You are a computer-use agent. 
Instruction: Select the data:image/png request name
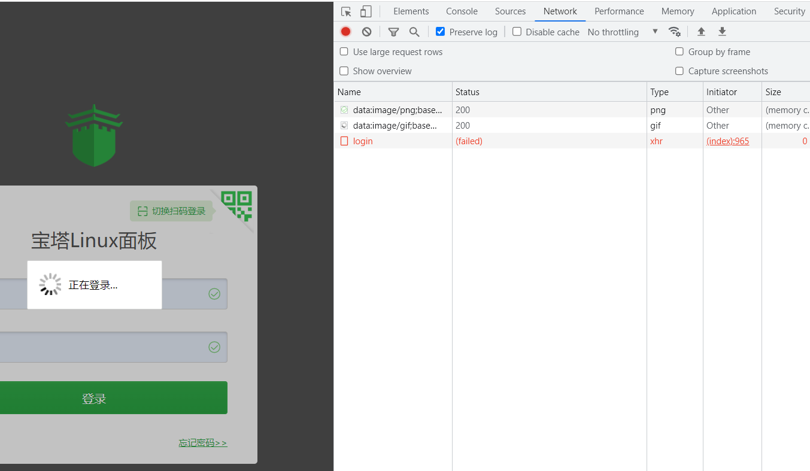point(398,110)
